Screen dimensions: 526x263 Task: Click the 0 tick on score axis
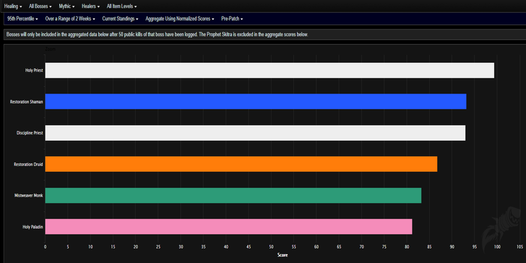[45, 247]
